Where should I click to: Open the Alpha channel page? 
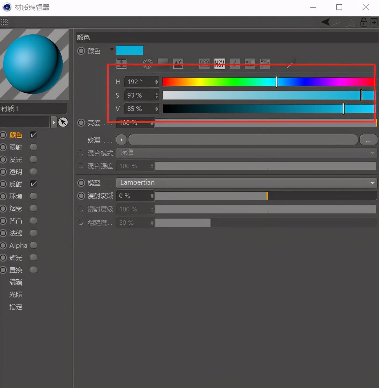pos(18,245)
